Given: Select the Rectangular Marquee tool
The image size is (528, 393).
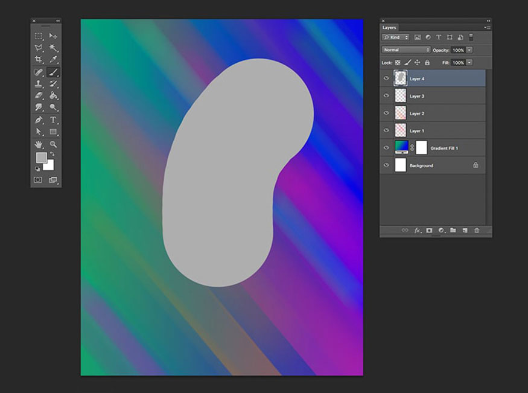Looking at the screenshot, I should pyautogui.click(x=39, y=36).
